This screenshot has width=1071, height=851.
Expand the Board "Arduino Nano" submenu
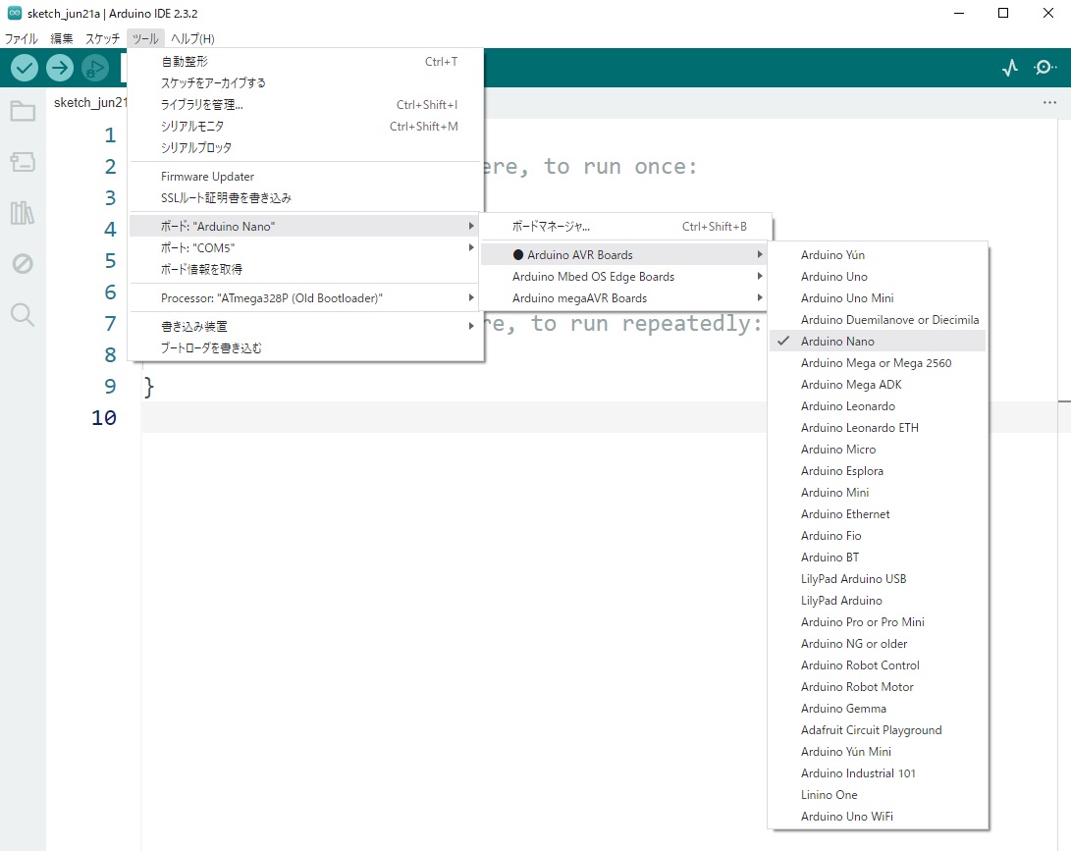tap(304, 226)
